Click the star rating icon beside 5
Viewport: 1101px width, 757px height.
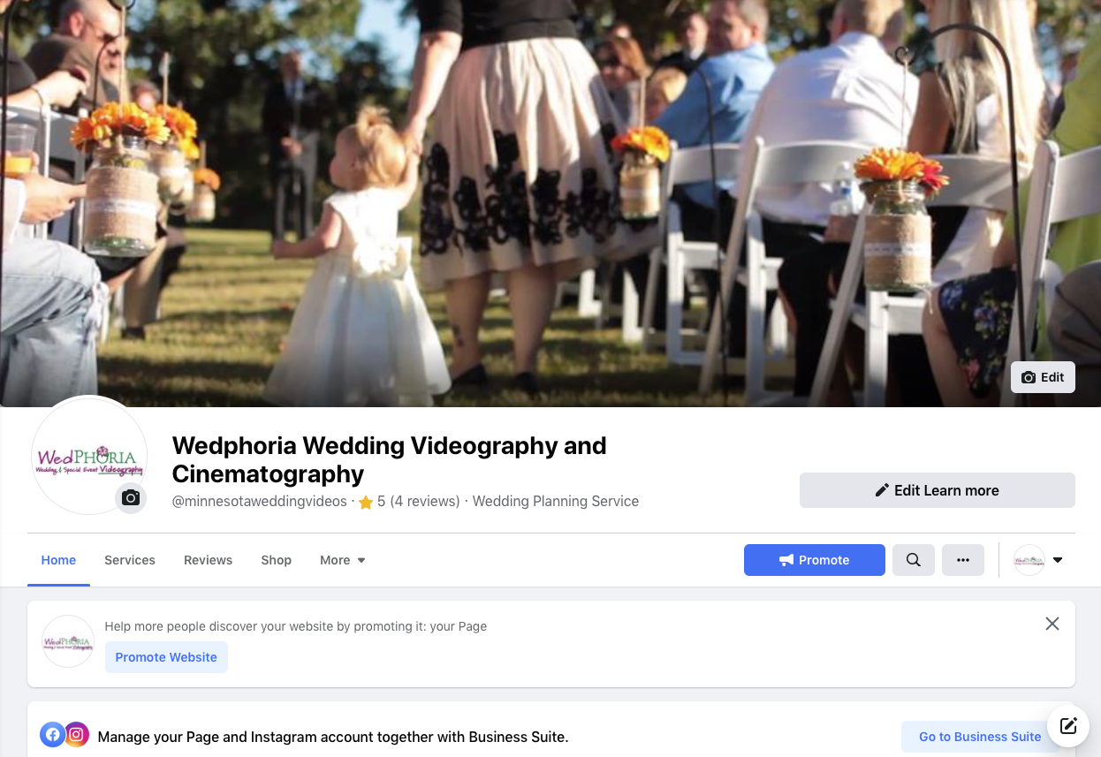pos(366,502)
